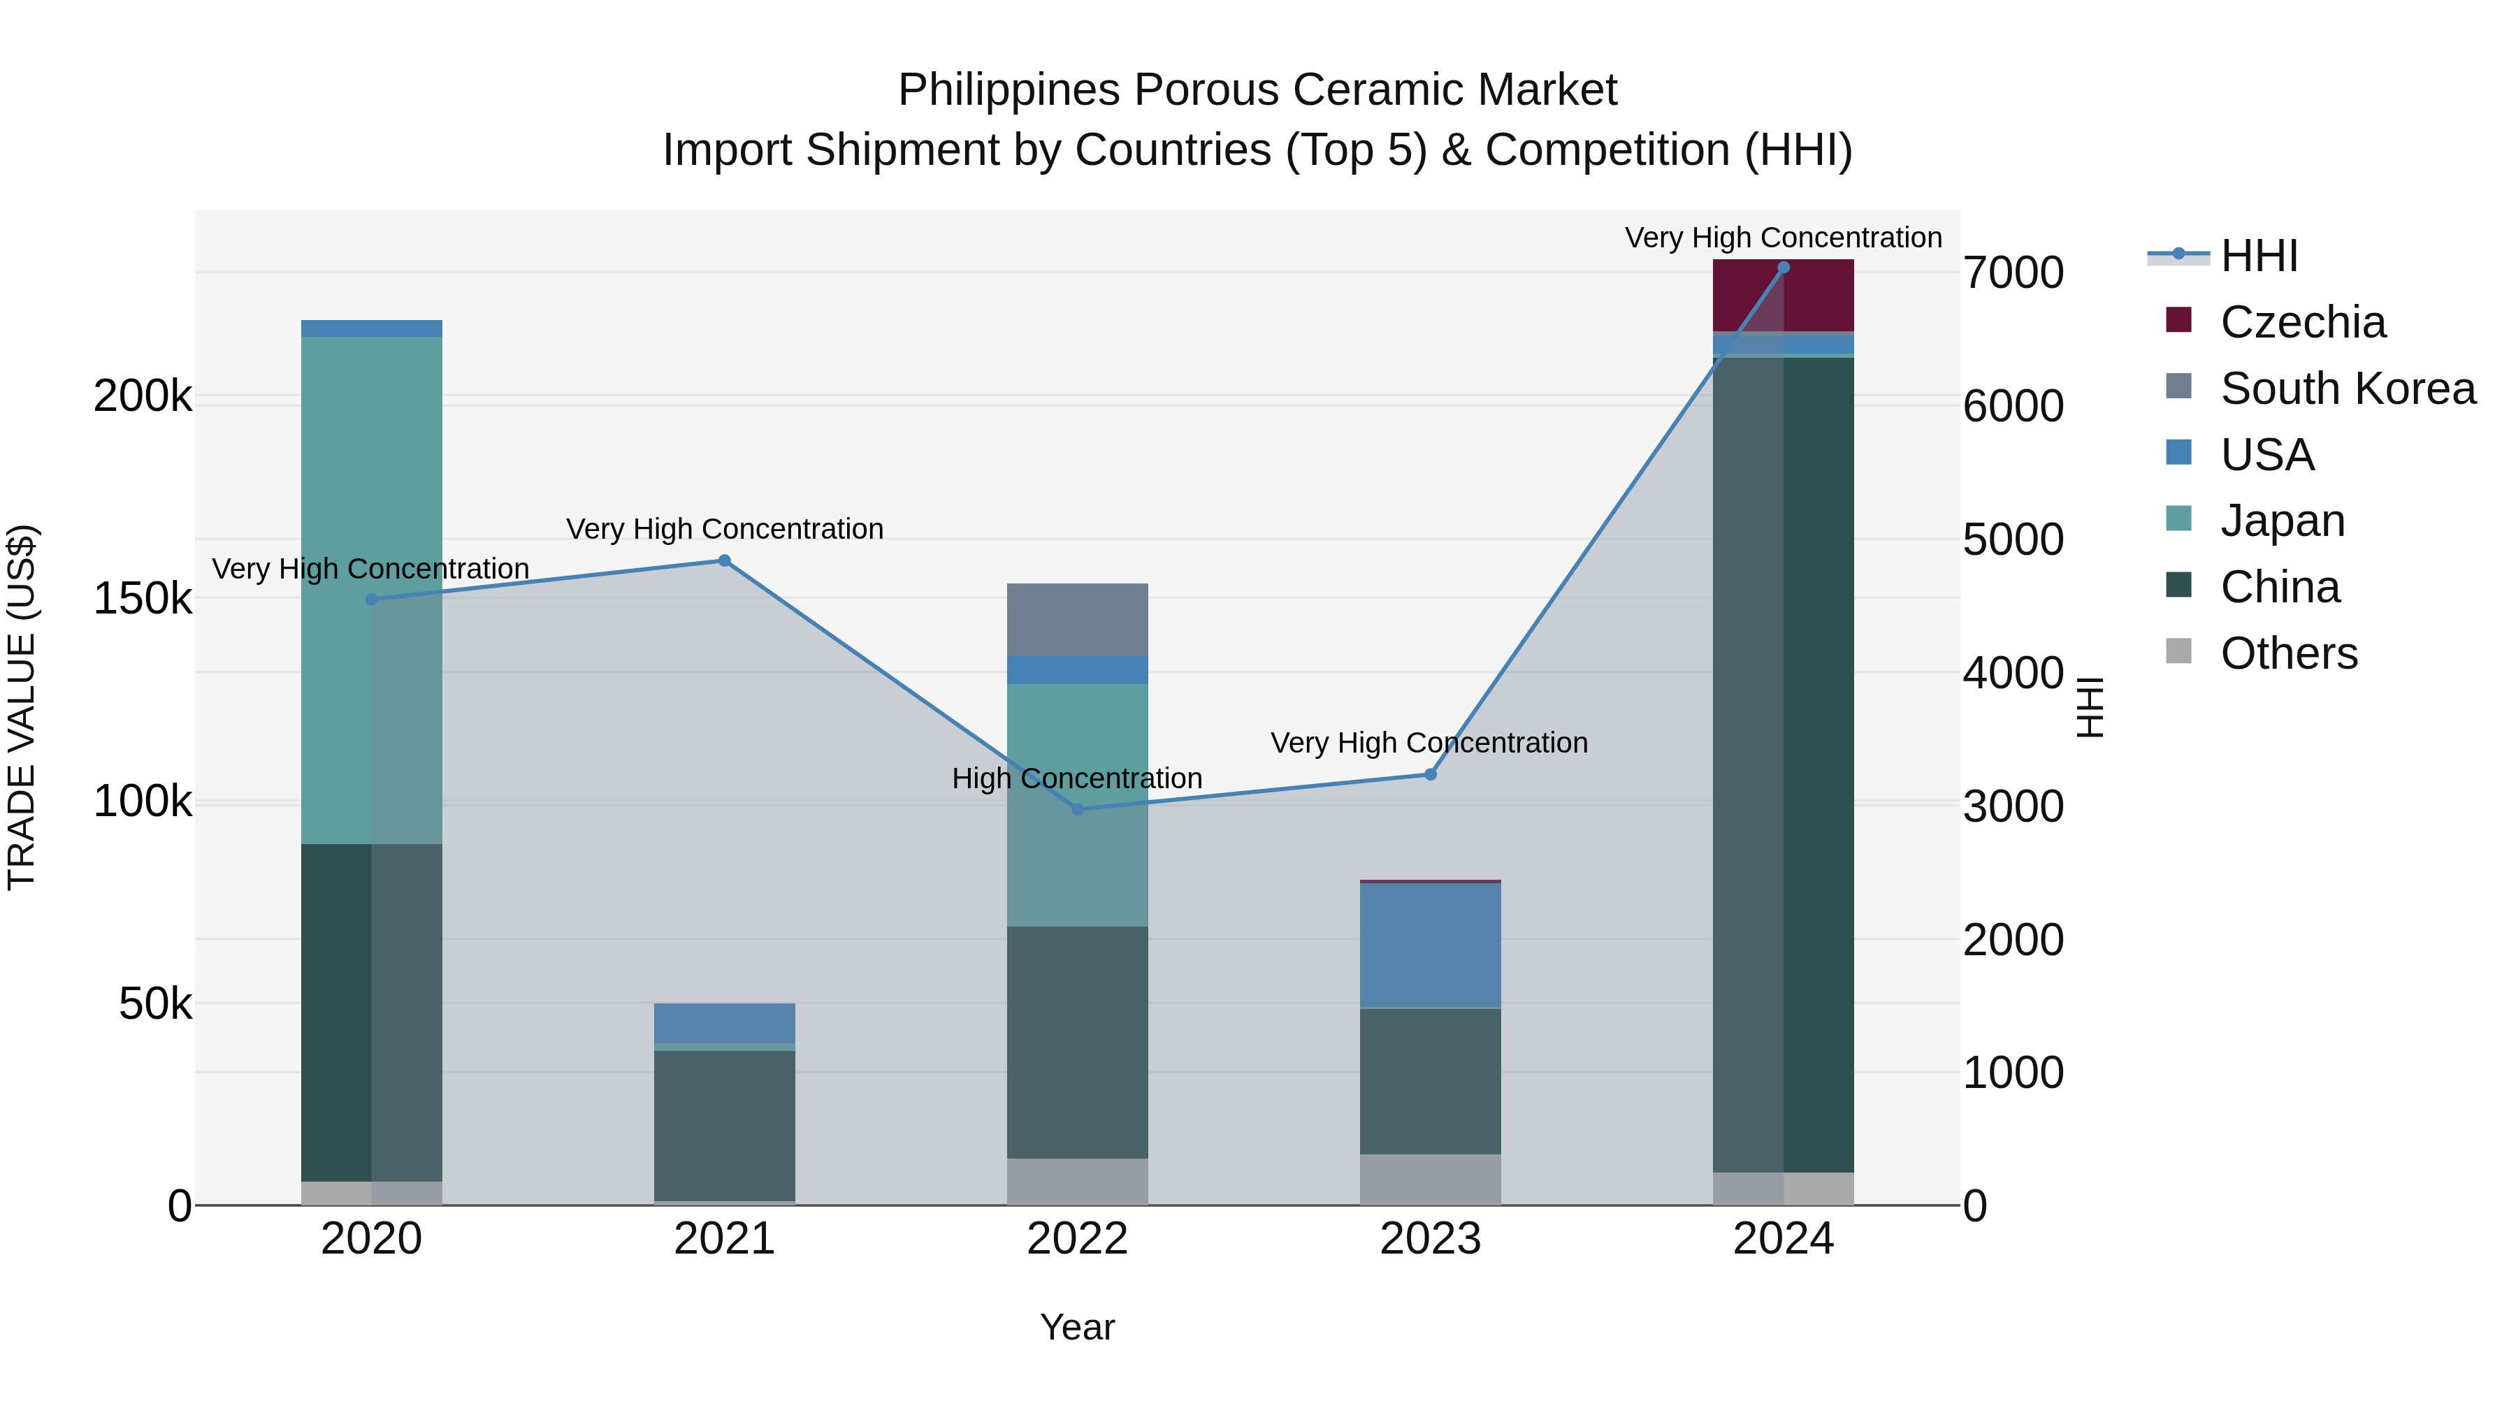The height and width of the screenshot is (1415, 2516).
Task: Click the HHI line marker icon in legend
Action: coord(2178,254)
